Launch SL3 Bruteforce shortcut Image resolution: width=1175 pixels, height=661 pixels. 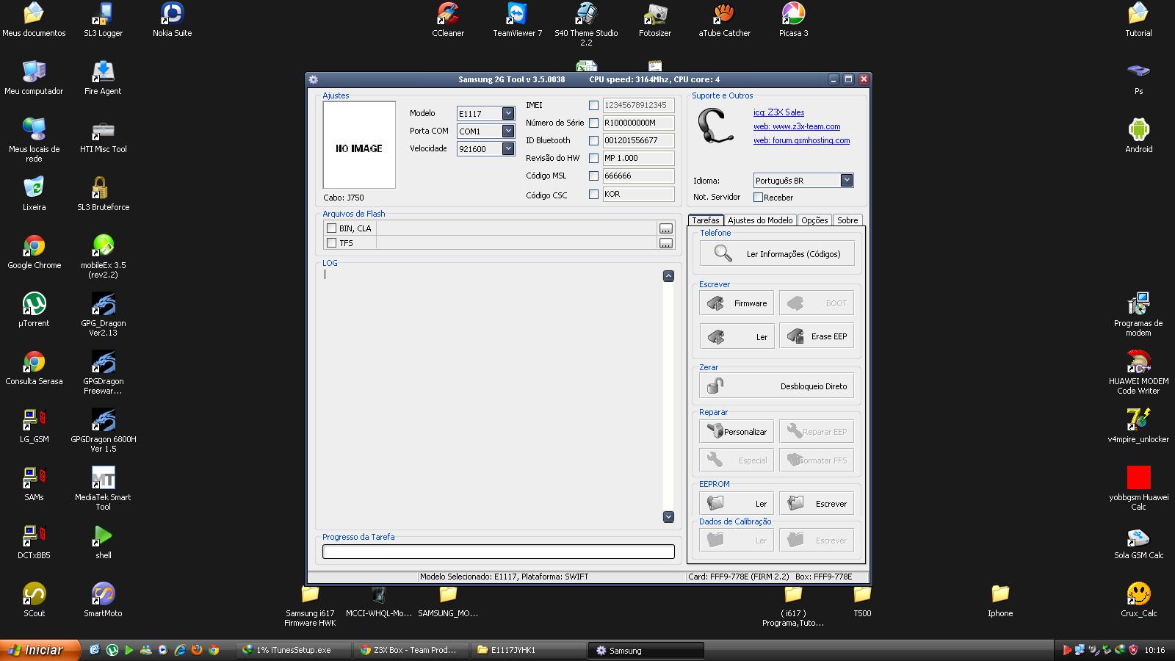103,194
